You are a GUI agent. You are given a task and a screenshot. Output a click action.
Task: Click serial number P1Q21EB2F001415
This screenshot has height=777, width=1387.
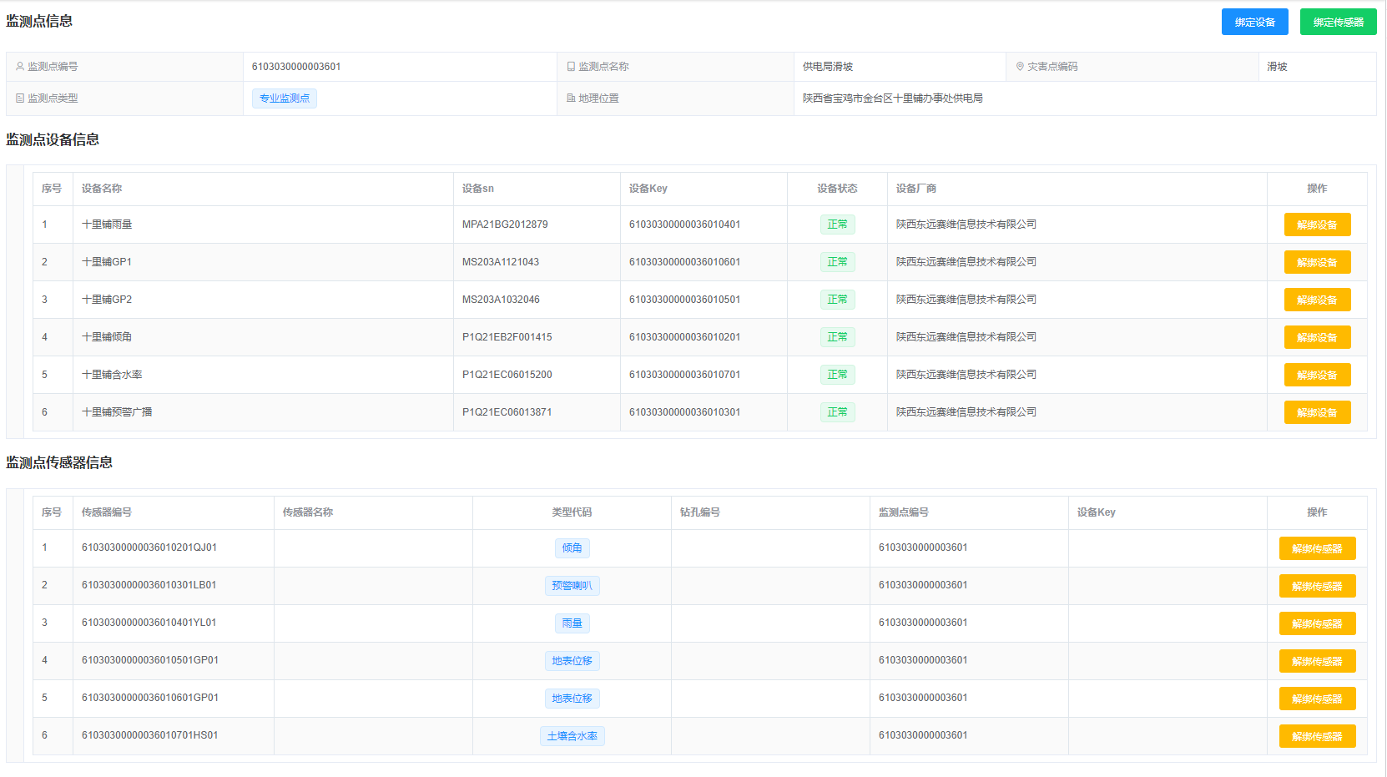tap(507, 337)
